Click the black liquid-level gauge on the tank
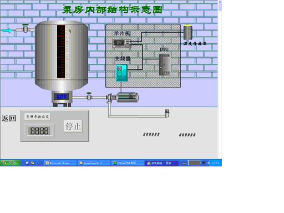Screen dimensions: 284x213 pos(61,52)
